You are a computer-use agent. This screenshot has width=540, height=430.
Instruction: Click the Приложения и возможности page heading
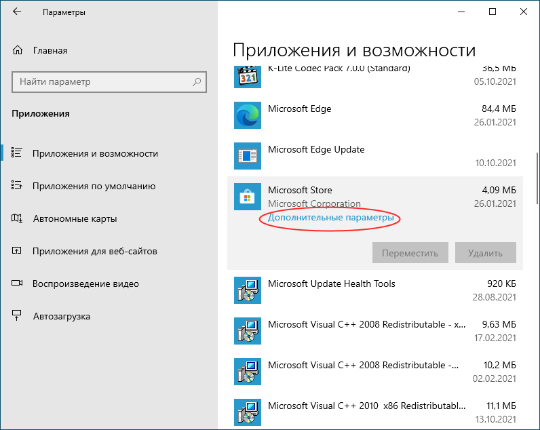[x=354, y=50]
